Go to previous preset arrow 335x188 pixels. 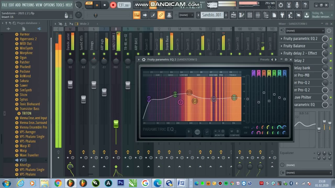pyautogui.click(x=272, y=60)
